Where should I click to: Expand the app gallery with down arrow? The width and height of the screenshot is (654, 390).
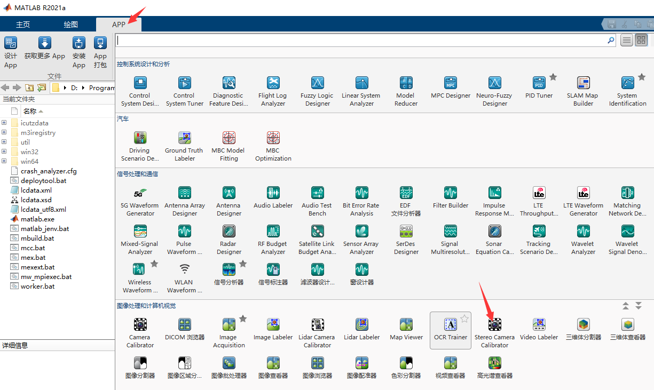(x=639, y=306)
